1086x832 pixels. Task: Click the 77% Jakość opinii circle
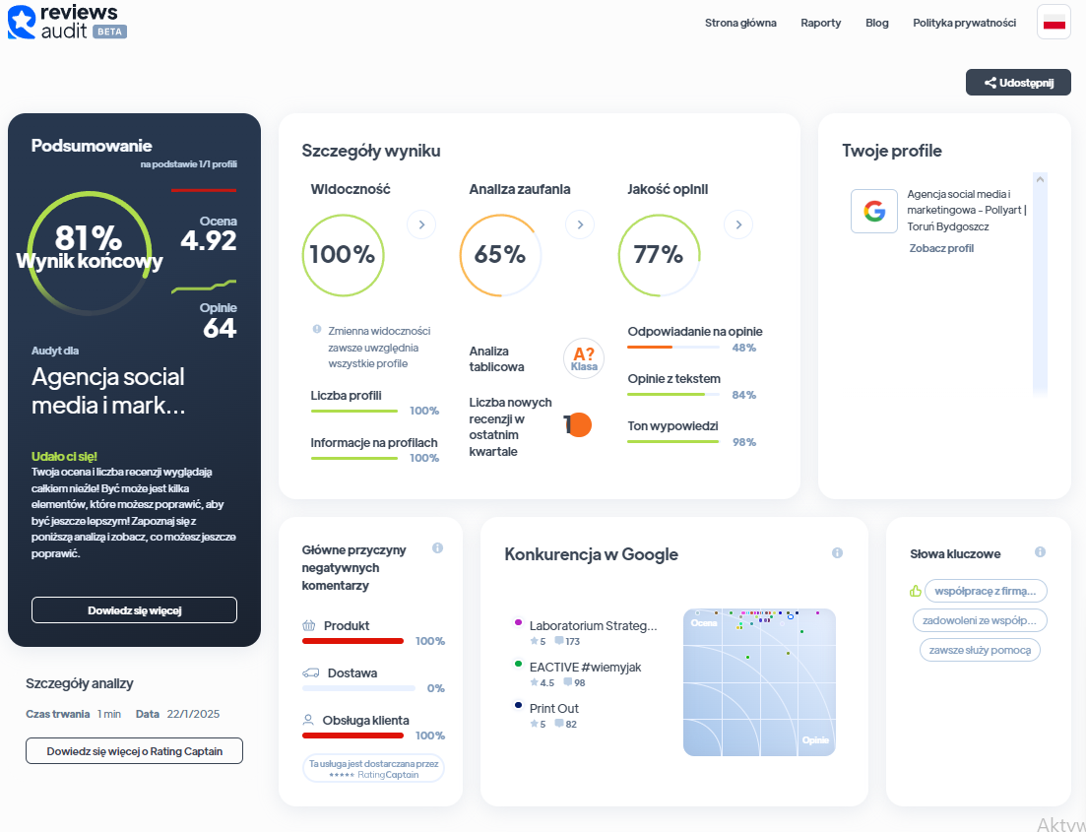coord(659,255)
